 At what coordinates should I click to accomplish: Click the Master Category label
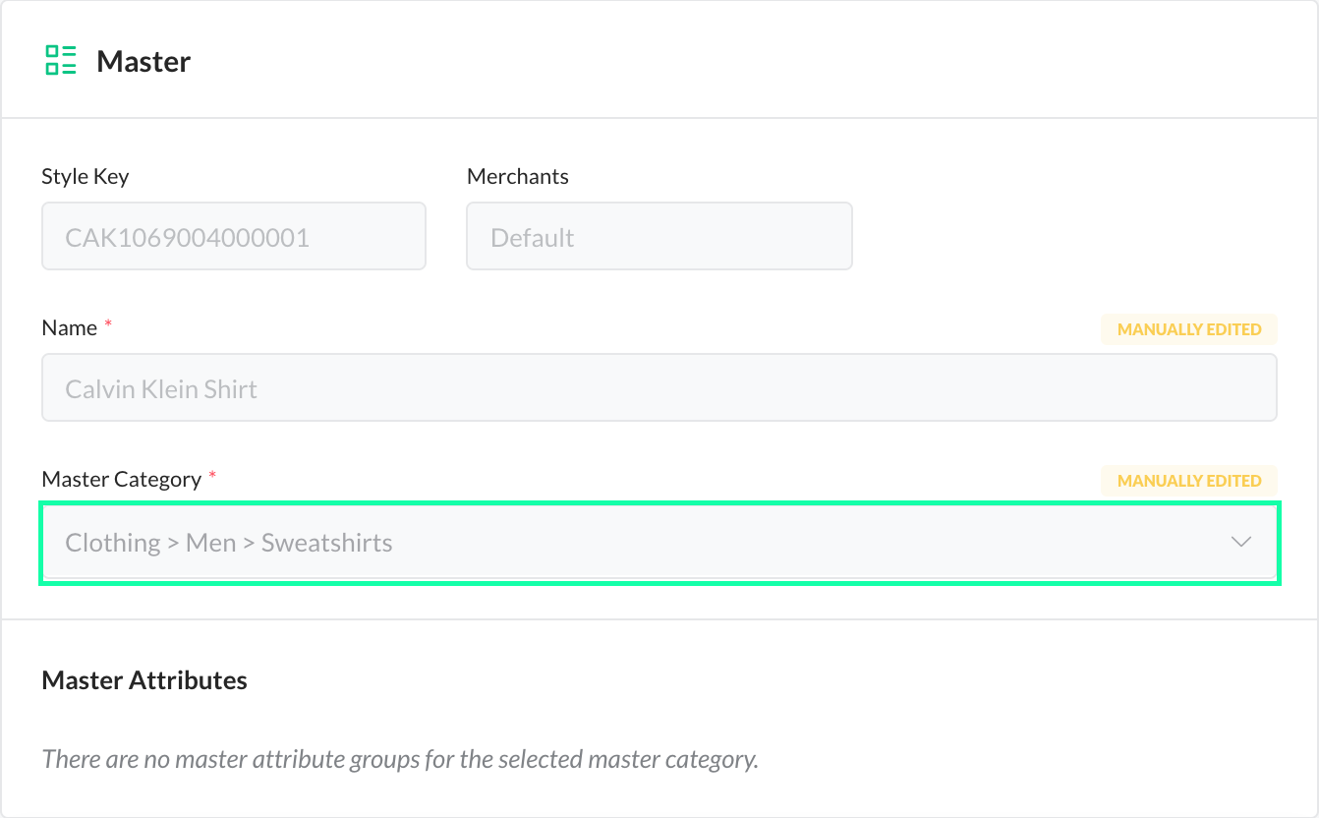coord(121,480)
